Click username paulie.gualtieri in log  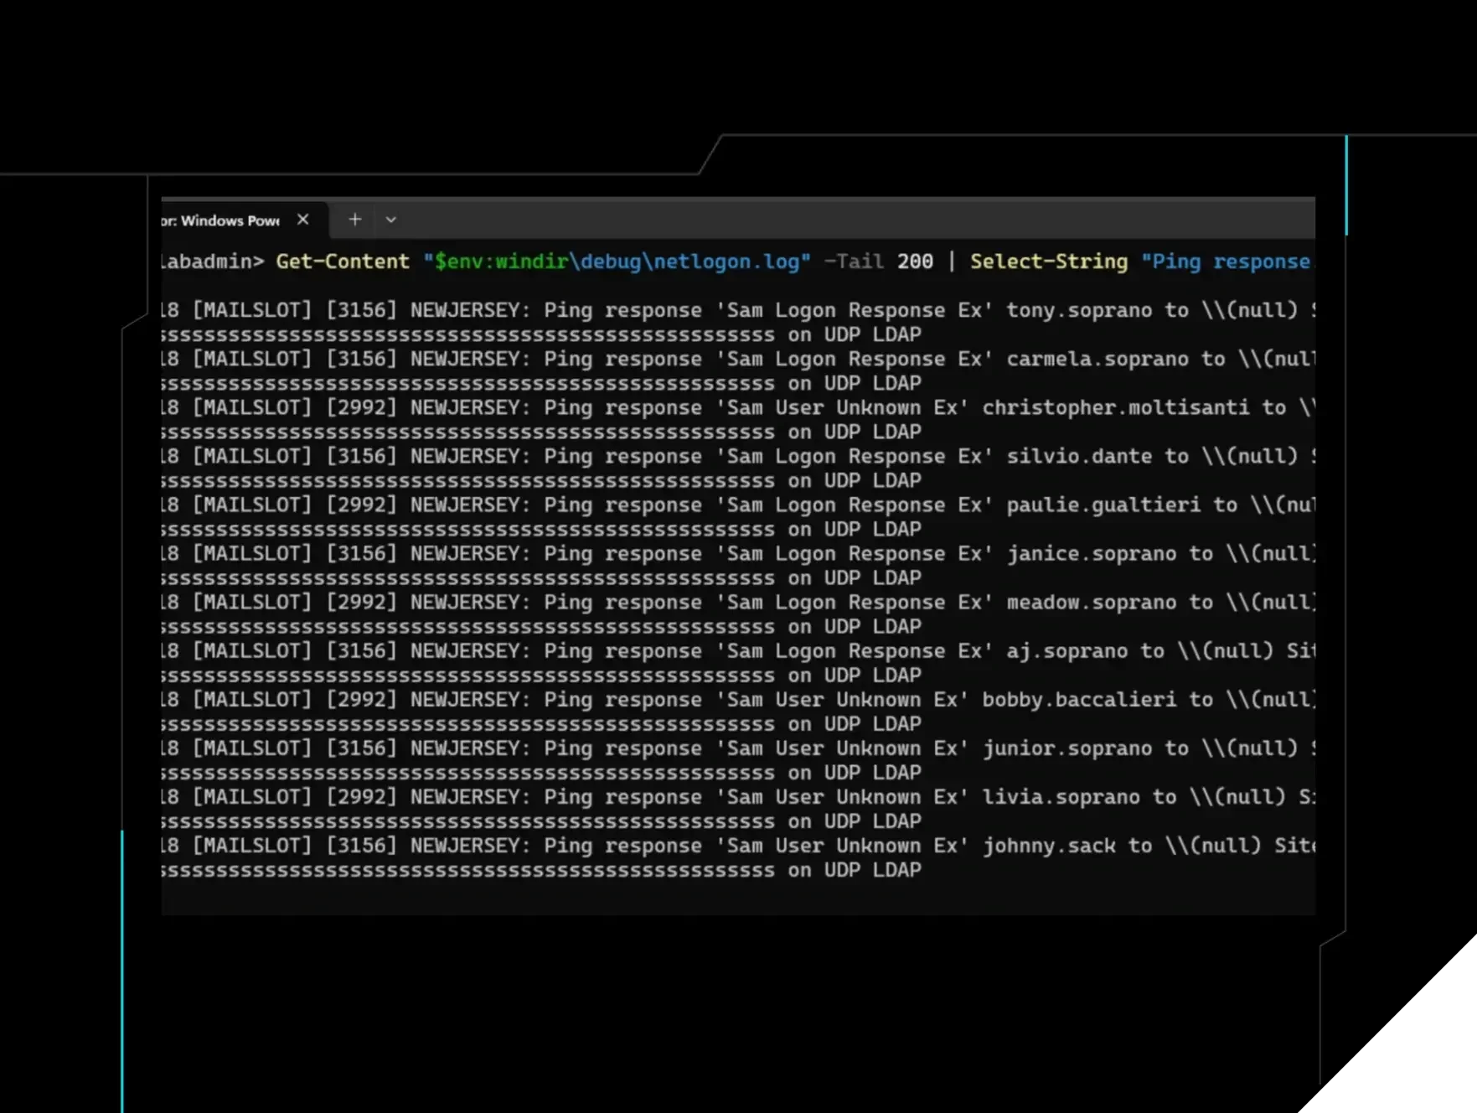pos(1103,505)
